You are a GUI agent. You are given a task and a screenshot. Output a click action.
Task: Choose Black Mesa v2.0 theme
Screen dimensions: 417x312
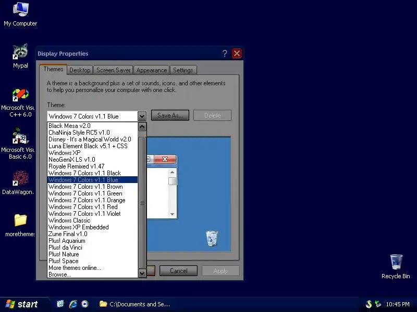[x=92, y=126]
